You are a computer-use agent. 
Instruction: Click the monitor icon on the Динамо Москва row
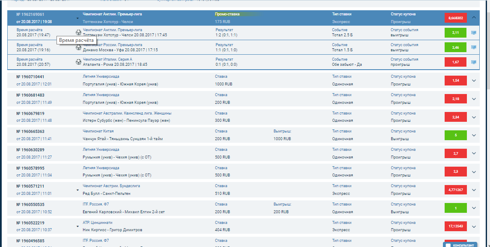[x=474, y=47]
